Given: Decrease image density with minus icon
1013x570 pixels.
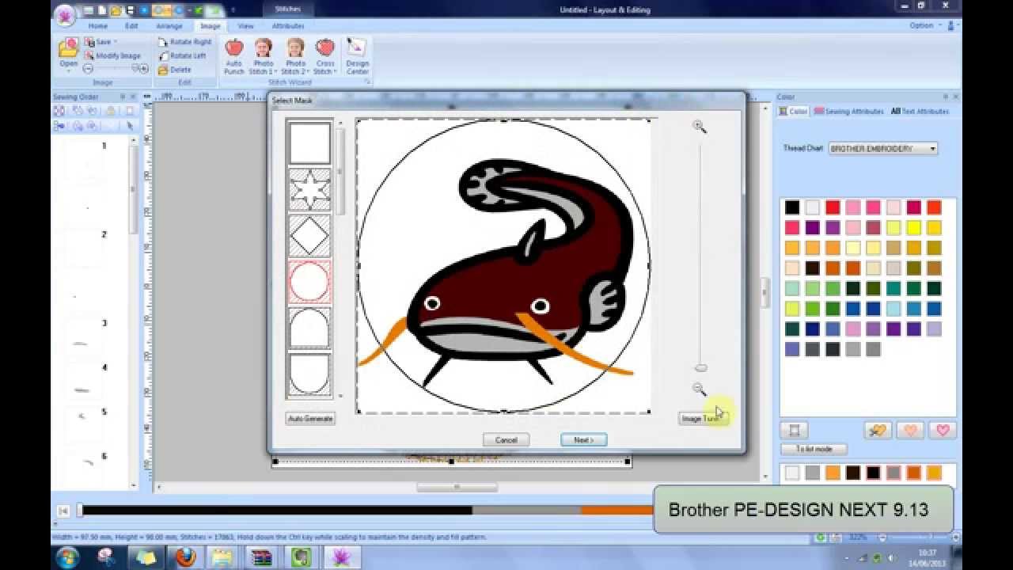Looking at the screenshot, I should click(88, 69).
